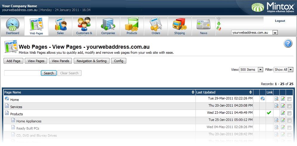Open the News module

point(204,26)
